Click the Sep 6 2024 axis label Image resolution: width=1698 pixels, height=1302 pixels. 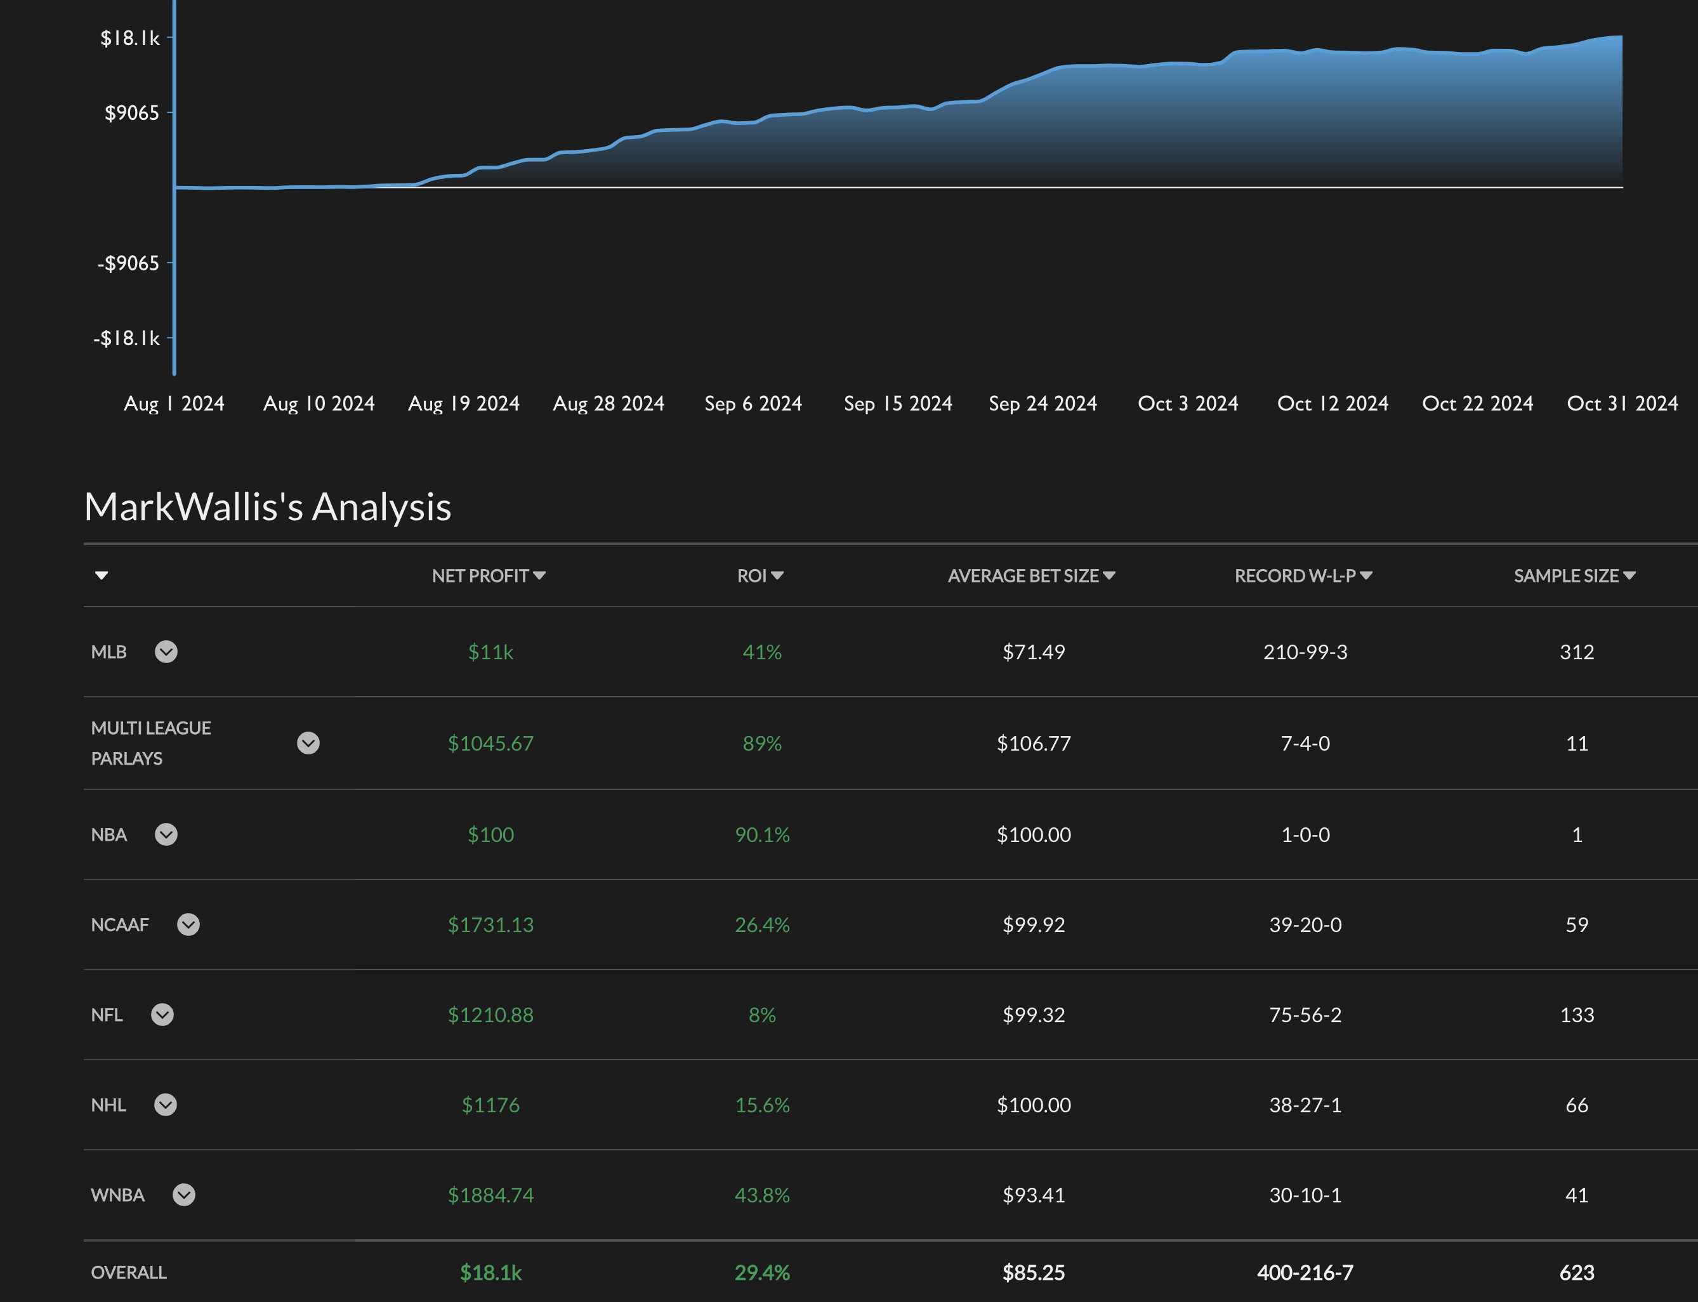coord(753,404)
